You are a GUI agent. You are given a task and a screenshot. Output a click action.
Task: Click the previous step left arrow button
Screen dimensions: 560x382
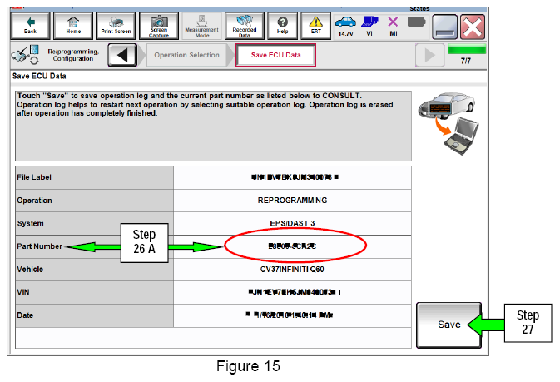(x=122, y=55)
